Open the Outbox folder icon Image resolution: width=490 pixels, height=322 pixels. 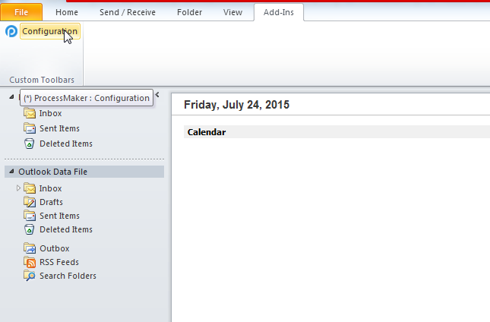click(x=30, y=248)
